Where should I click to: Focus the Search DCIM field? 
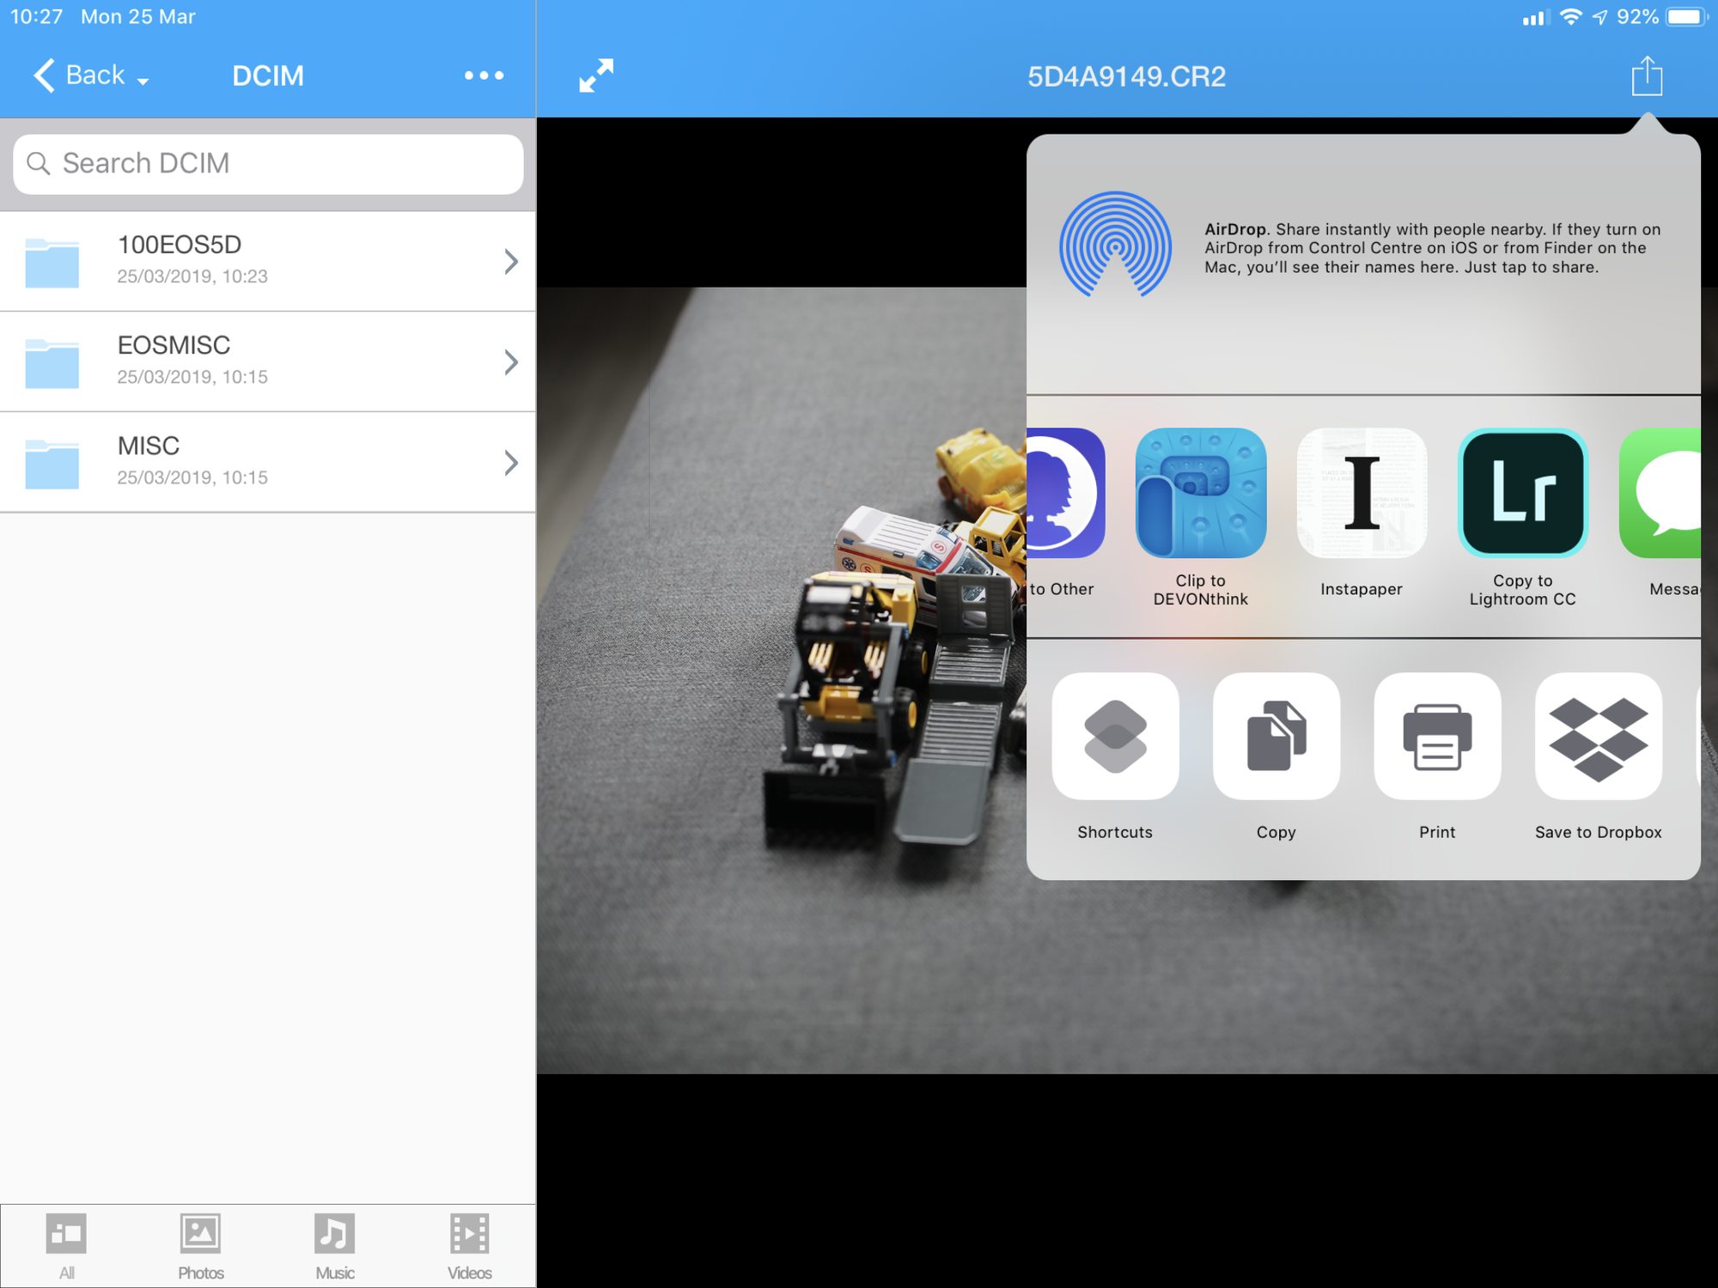tap(268, 163)
